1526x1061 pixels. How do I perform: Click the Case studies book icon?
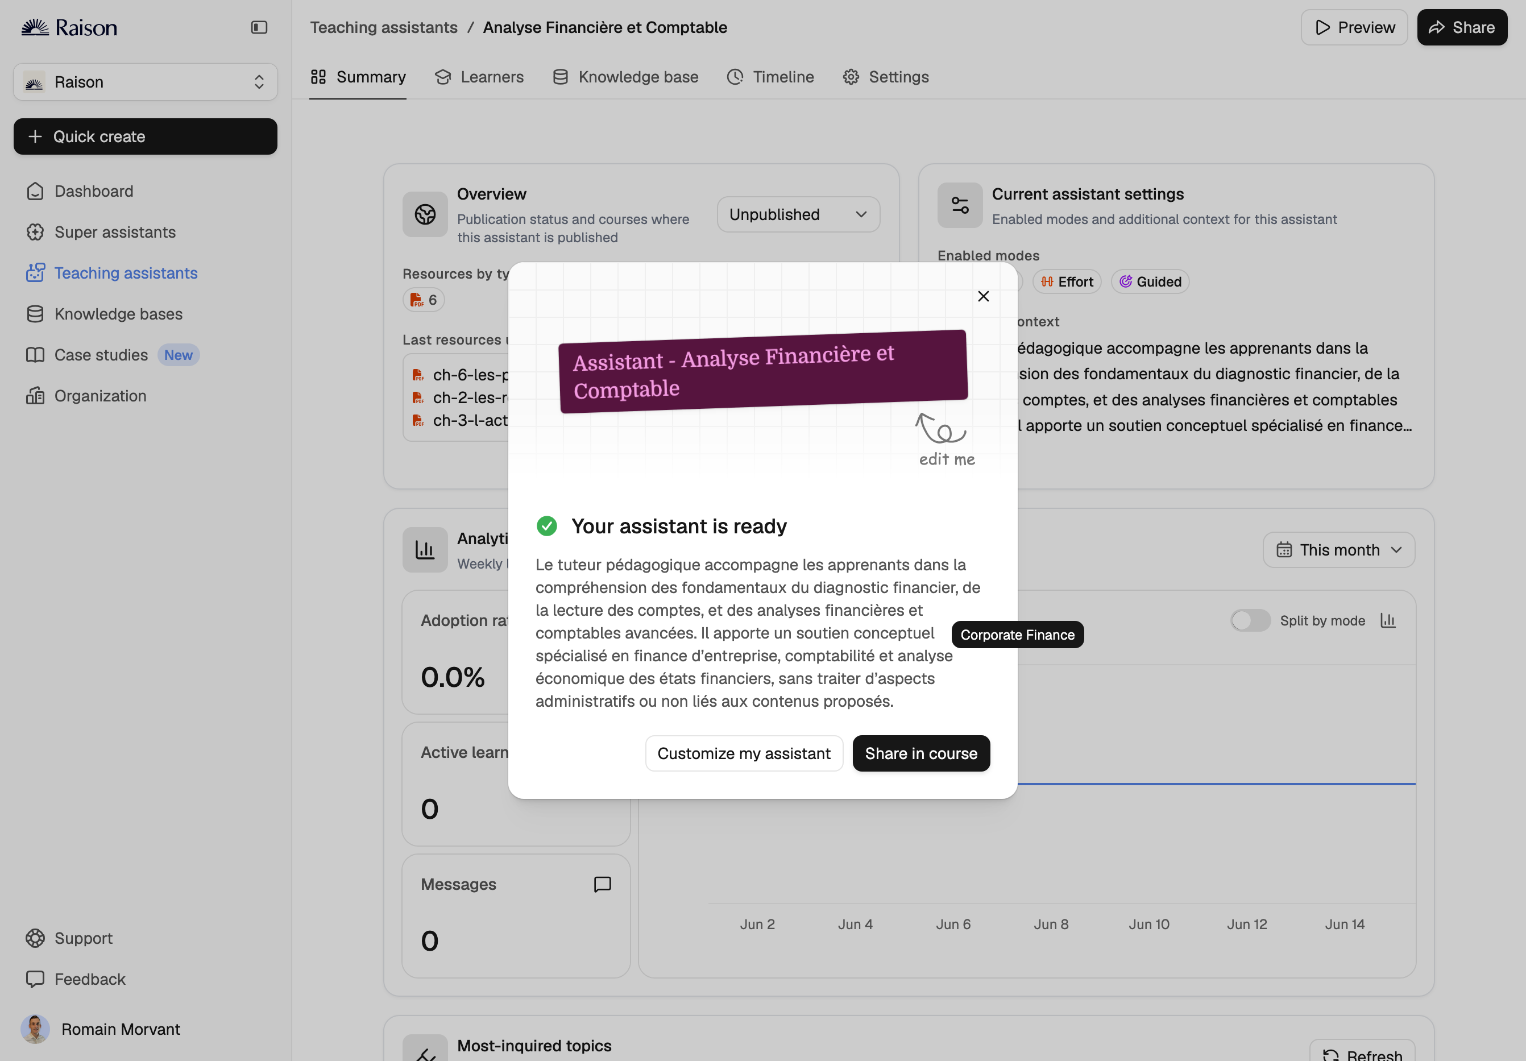click(35, 355)
